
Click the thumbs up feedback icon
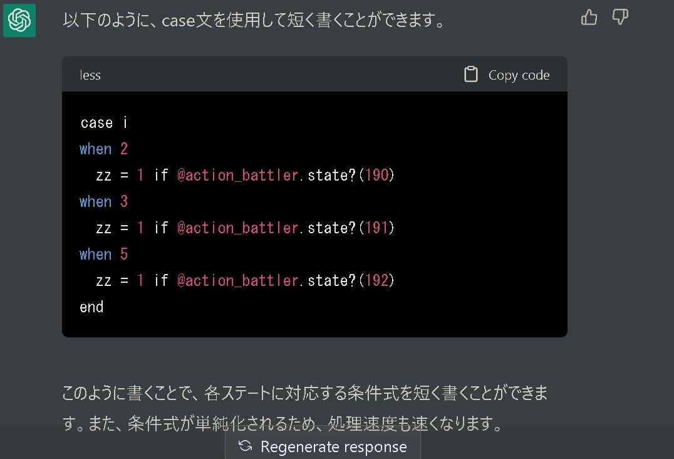pyautogui.click(x=589, y=18)
